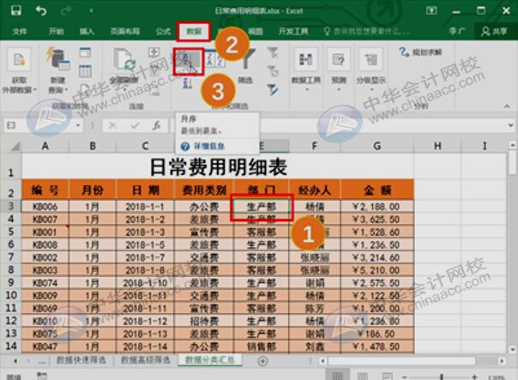The width and height of the screenshot is (518, 380).
Task: Click the Redo arrow icon
Action: tap(66, 11)
